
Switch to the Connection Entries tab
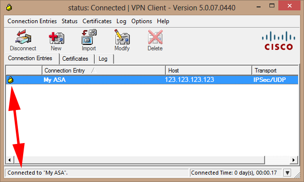coord(32,59)
